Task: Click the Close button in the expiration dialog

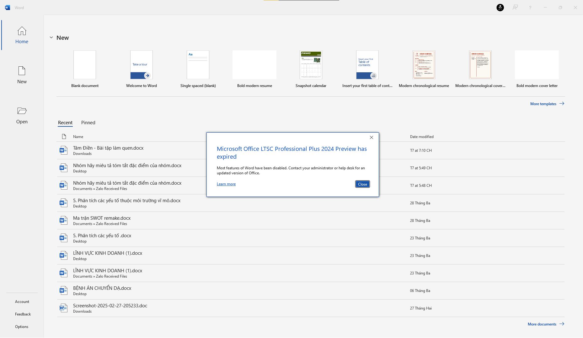Action: pos(362,184)
